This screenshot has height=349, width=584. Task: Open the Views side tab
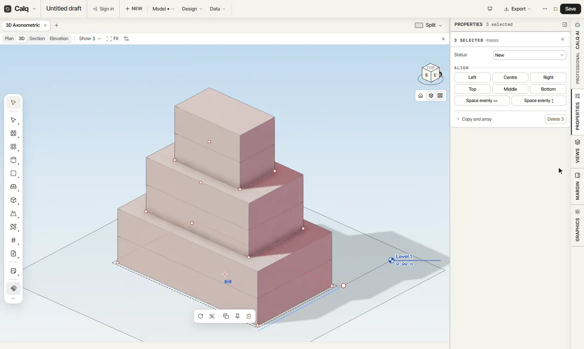(x=578, y=151)
